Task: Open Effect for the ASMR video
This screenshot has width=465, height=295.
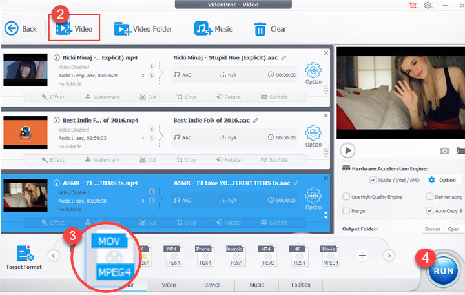Action: pos(53,222)
